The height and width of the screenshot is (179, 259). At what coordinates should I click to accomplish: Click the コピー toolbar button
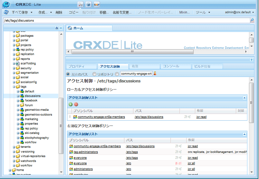click(x=74, y=12)
